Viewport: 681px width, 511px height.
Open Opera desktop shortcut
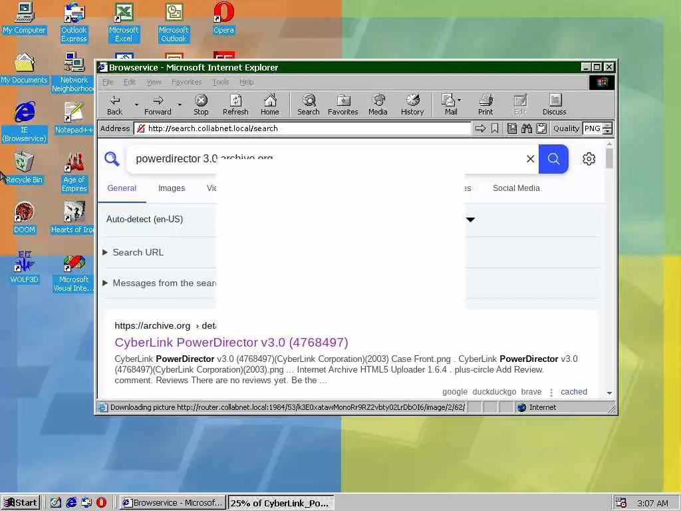tap(223, 19)
